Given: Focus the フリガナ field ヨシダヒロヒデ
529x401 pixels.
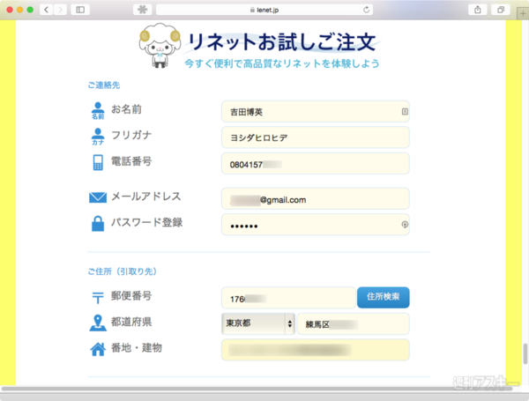Looking at the screenshot, I should coord(316,137).
